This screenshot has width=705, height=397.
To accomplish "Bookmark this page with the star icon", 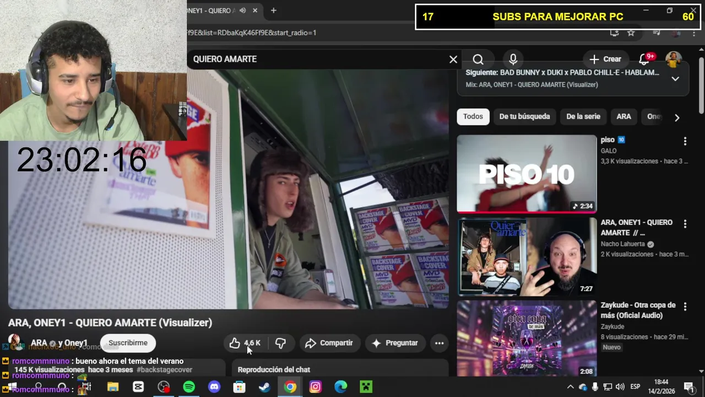I will coord(631,33).
